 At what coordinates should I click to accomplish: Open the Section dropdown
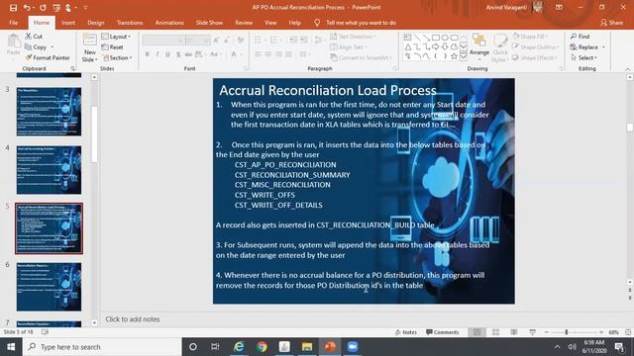[117, 57]
